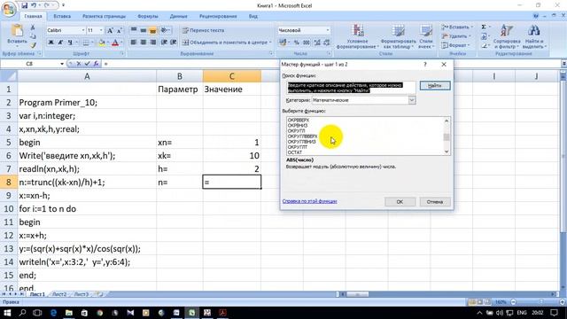Open the font size 11 dropdown
The image size is (567, 319).
(101, 30)
